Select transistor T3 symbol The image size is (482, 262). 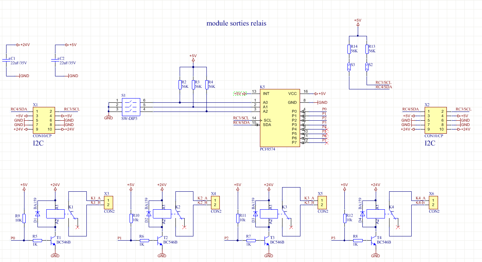[x=268, y=240]
